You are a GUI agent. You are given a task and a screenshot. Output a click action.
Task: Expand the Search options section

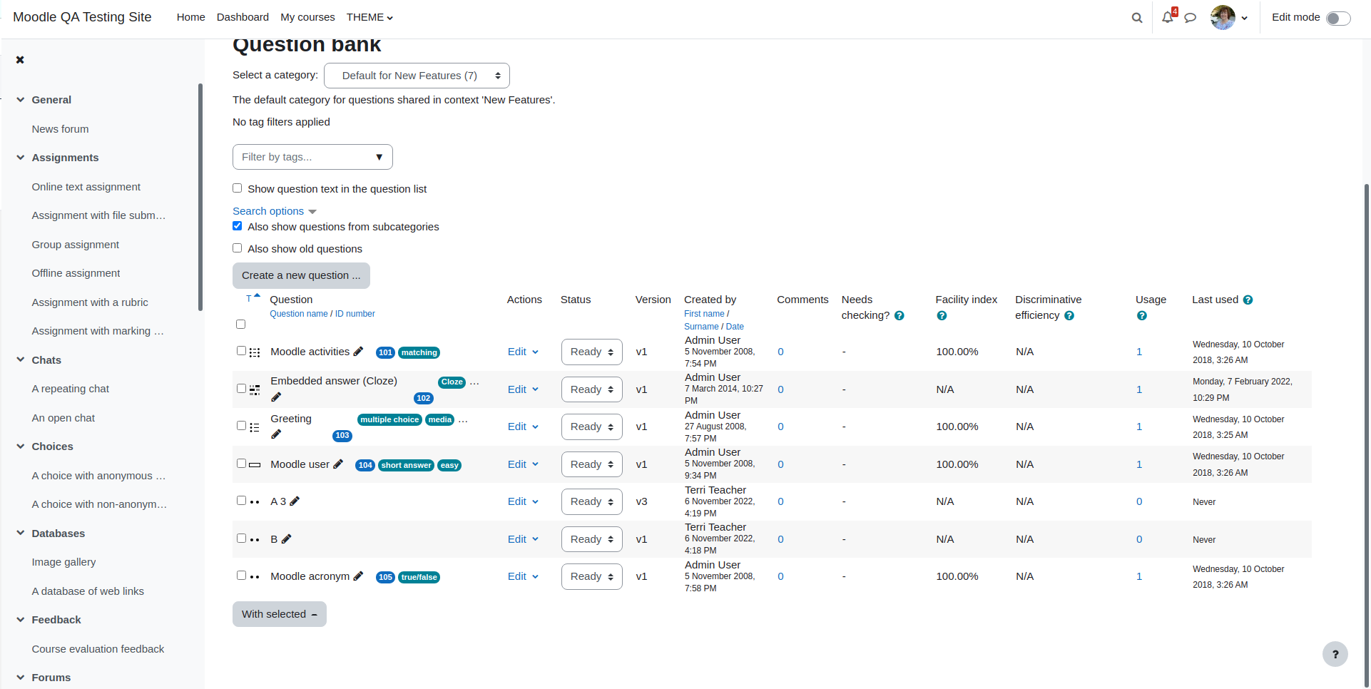pyautogui.click(x=275, y=211)
